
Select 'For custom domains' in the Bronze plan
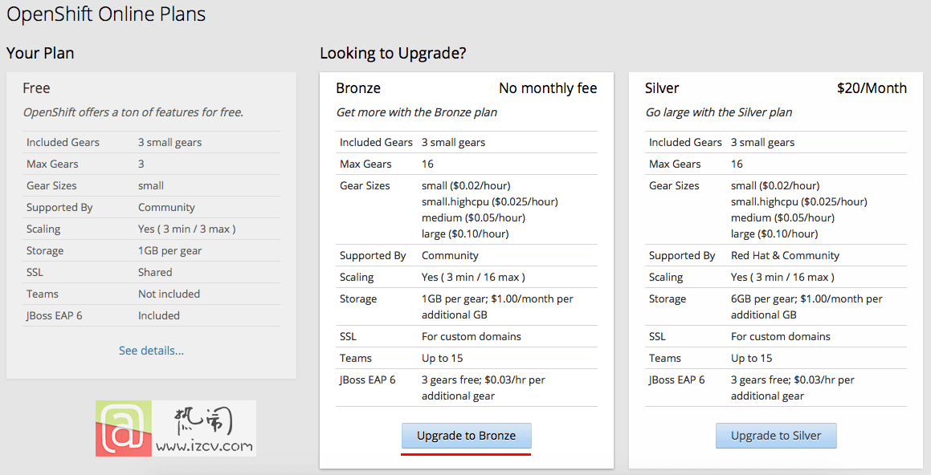(472, 336)
